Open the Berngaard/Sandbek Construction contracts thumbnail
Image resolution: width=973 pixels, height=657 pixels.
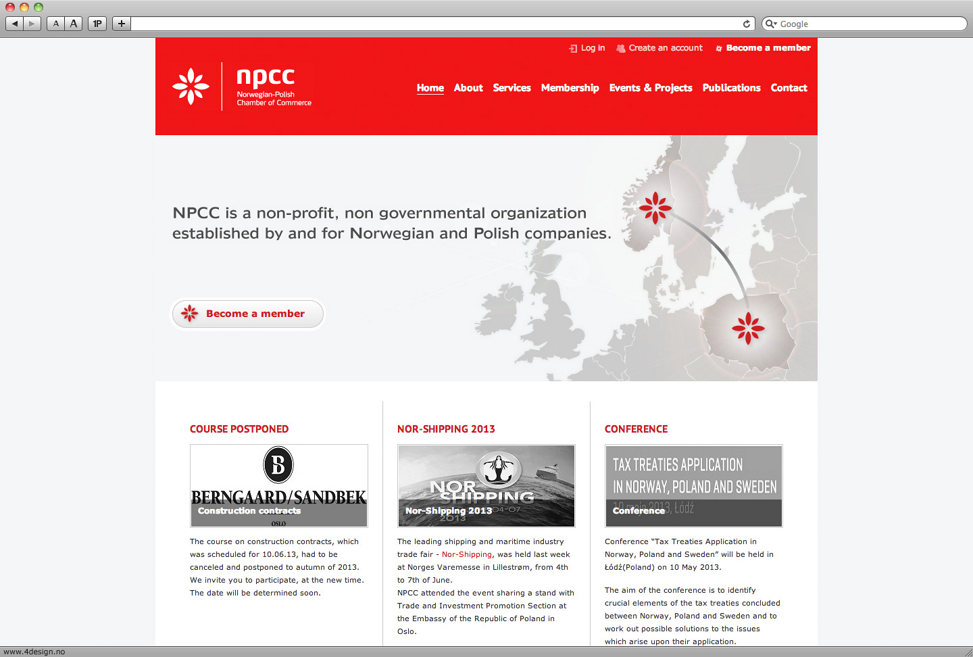coord(279,486)
